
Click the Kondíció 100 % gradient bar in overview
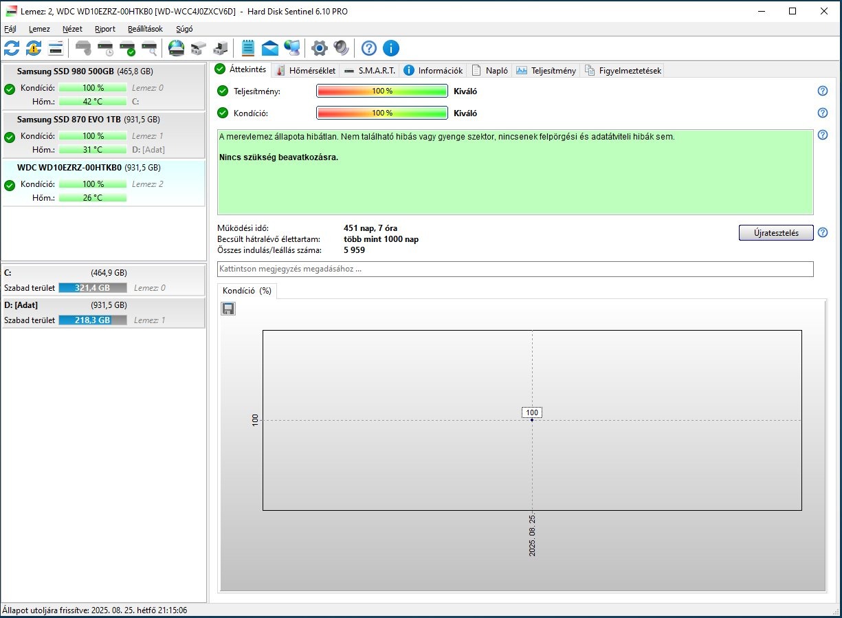[382, 113]
